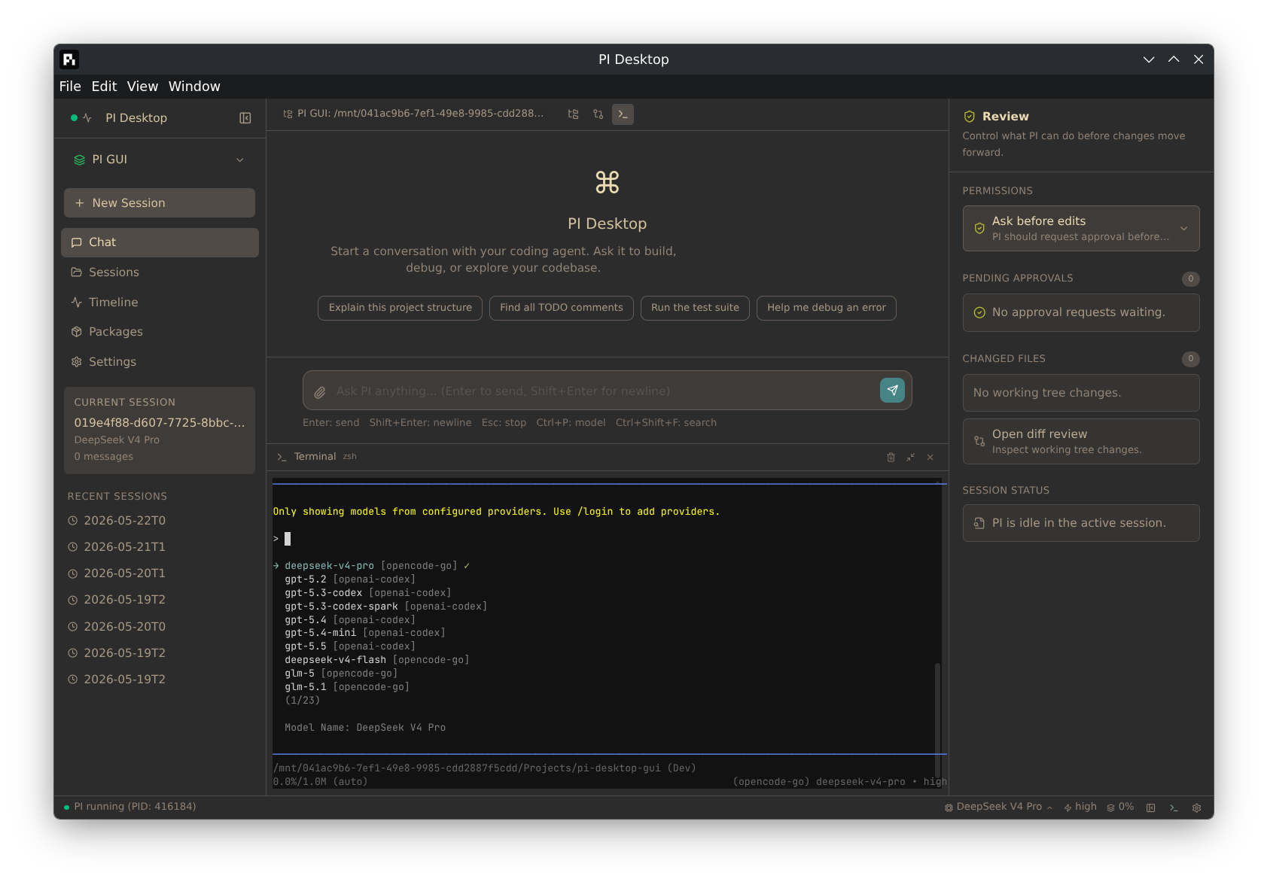The height and width of the screenshot is (882, 1267).
Task: Open recent session 2026-05-22T0
Action: pos(160,521)
